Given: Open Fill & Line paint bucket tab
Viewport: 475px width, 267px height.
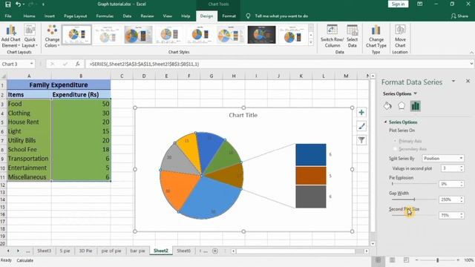Looking at the screenshot, I should (x=387, y=106).
